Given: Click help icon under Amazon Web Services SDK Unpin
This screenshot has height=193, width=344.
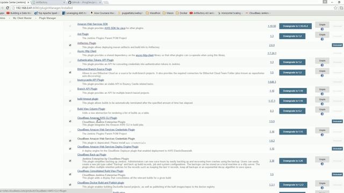Looking at the screenshot, I should 322,29.
